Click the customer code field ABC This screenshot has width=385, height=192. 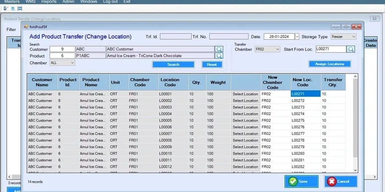(91, 49)
